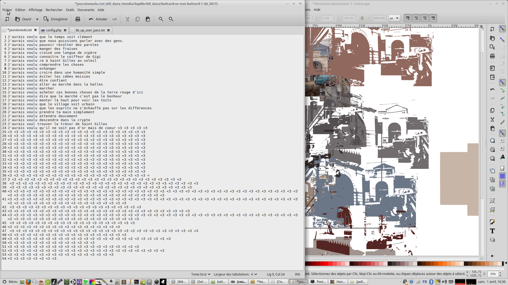
Task: Toggle snapping to guides in Inkscape
Action: coord(502,184)
